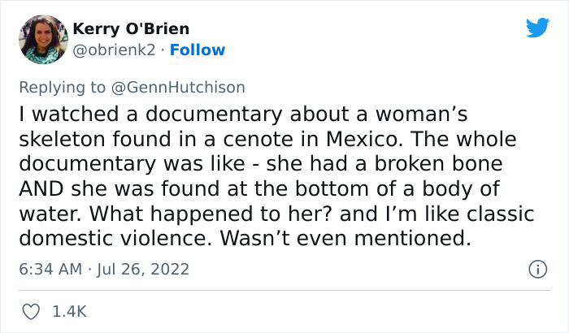Screen dimensions: 569x333
Task: Open the tweet info icon
Action: tap(536, 267)
